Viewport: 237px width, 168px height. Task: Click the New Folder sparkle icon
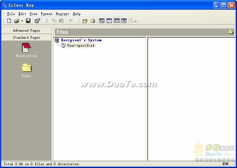[x=85, y=21]
